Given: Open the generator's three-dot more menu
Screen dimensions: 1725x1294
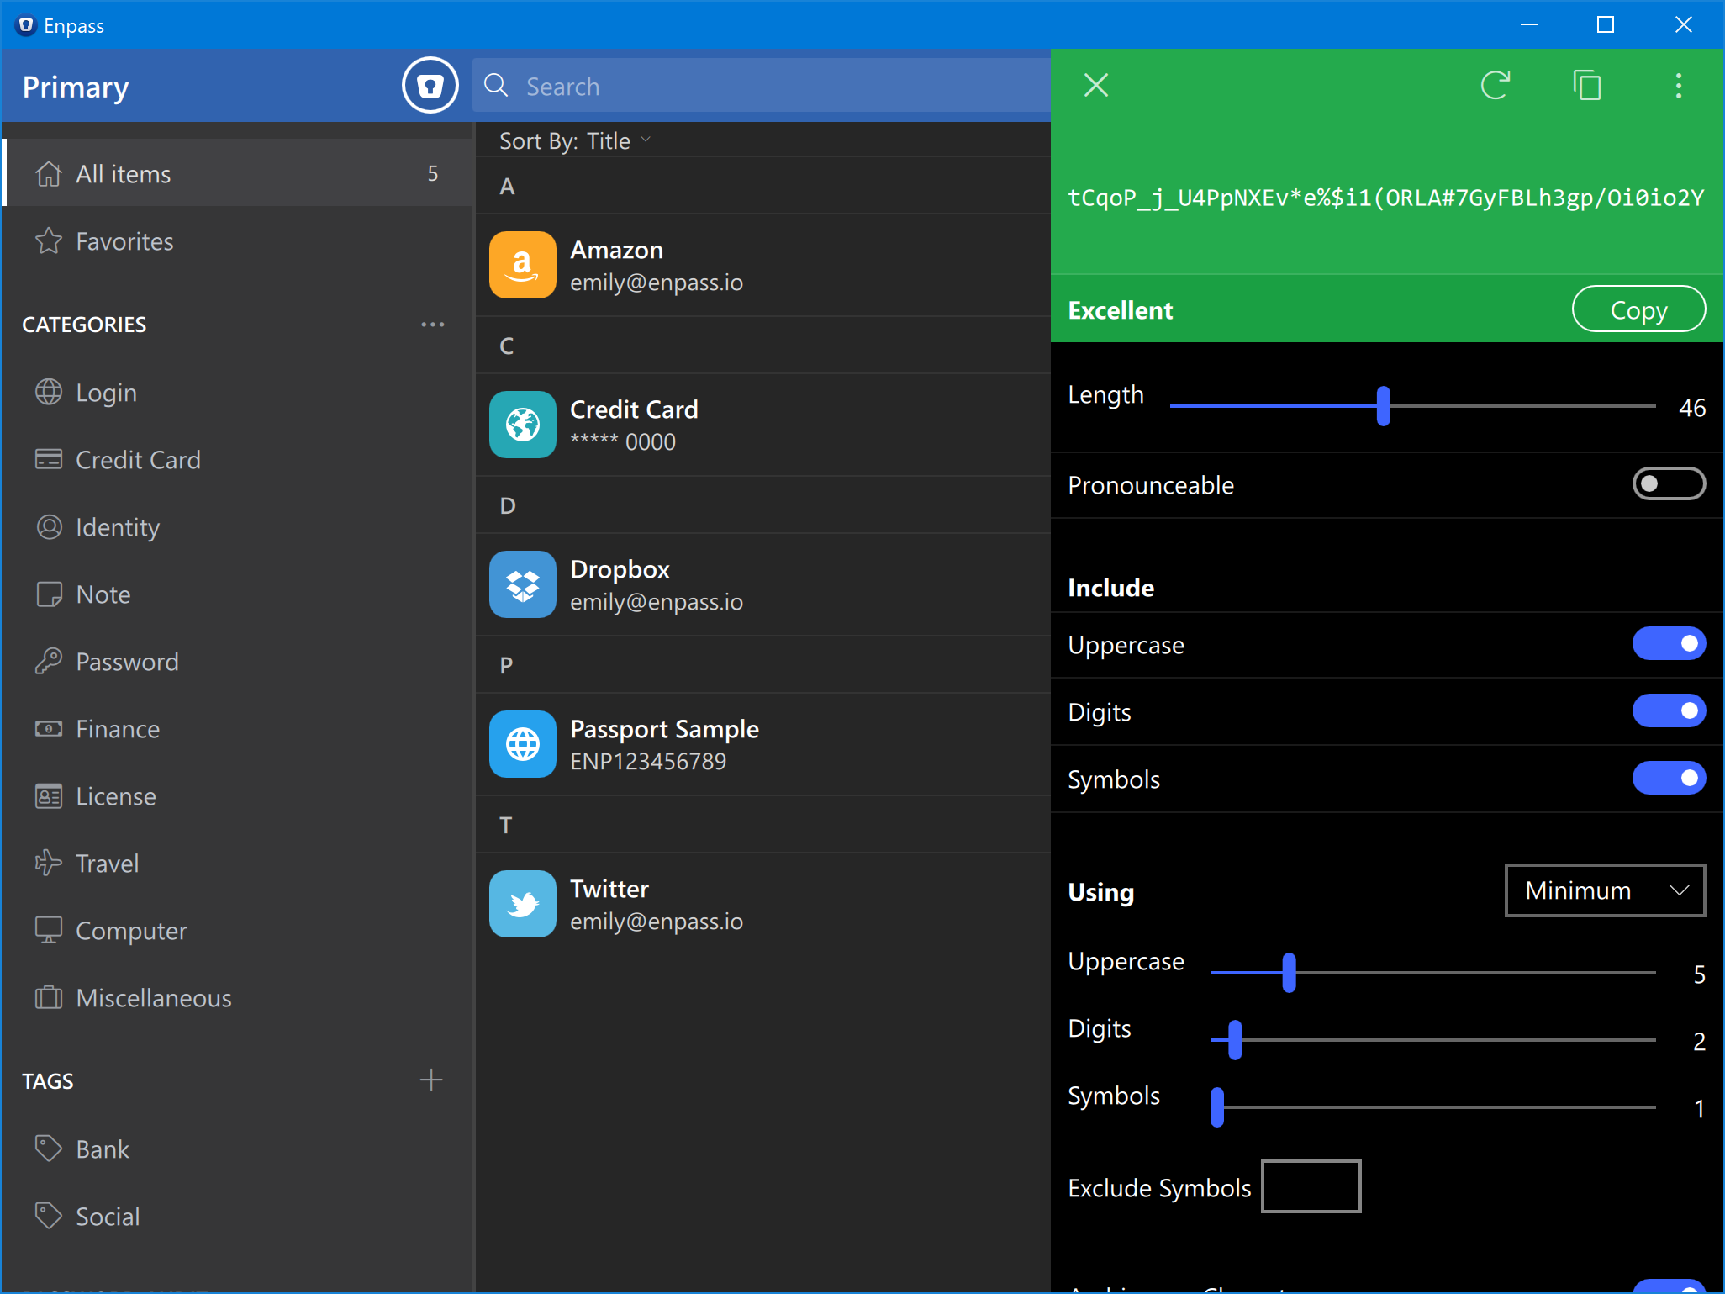Looking at the screenshot, I should [1679, 85].
